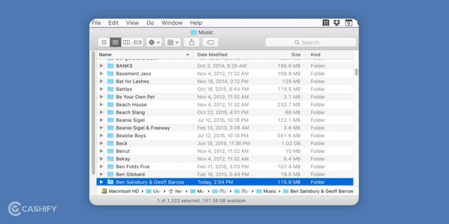449x224 pixels.
Task: Click the Bat for Lashes name
Action: [x=132, y=81]
